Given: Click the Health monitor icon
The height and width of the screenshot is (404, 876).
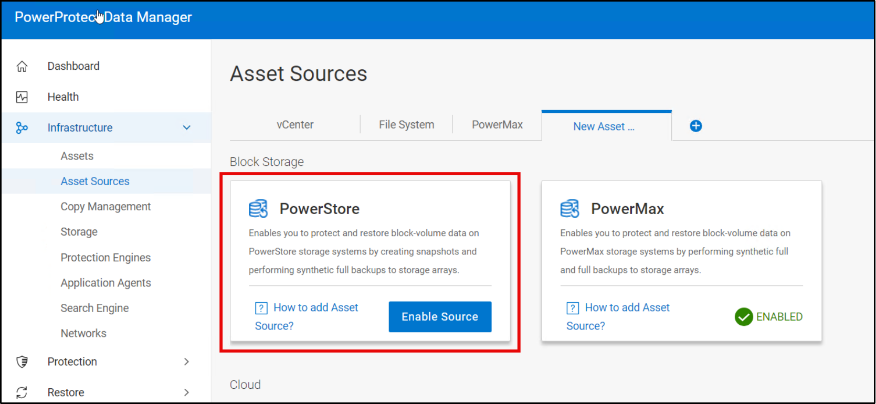Looking at the screenshot, I should 22,97.
